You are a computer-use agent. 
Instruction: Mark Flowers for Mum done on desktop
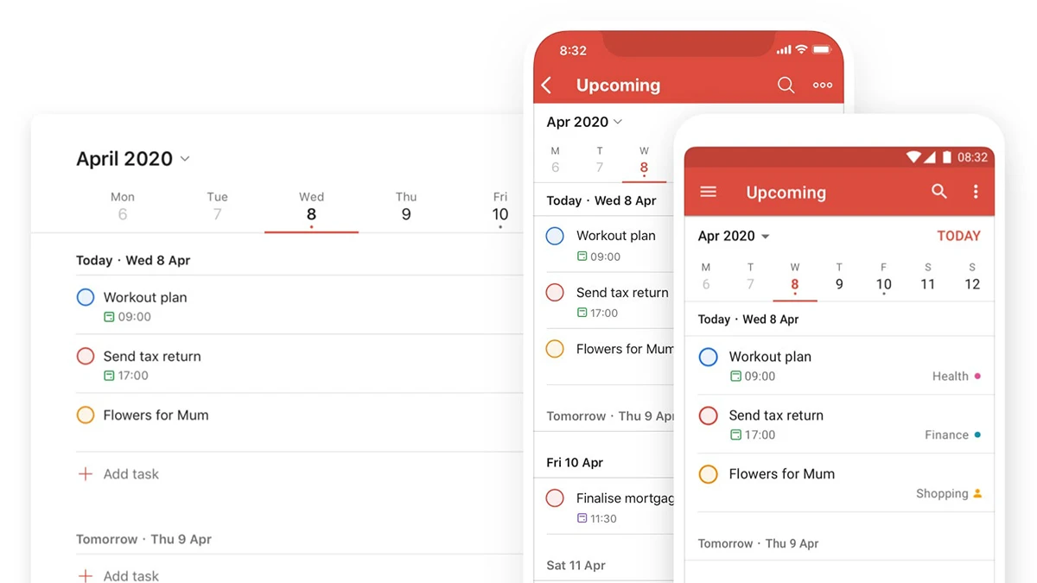point(86,415)
